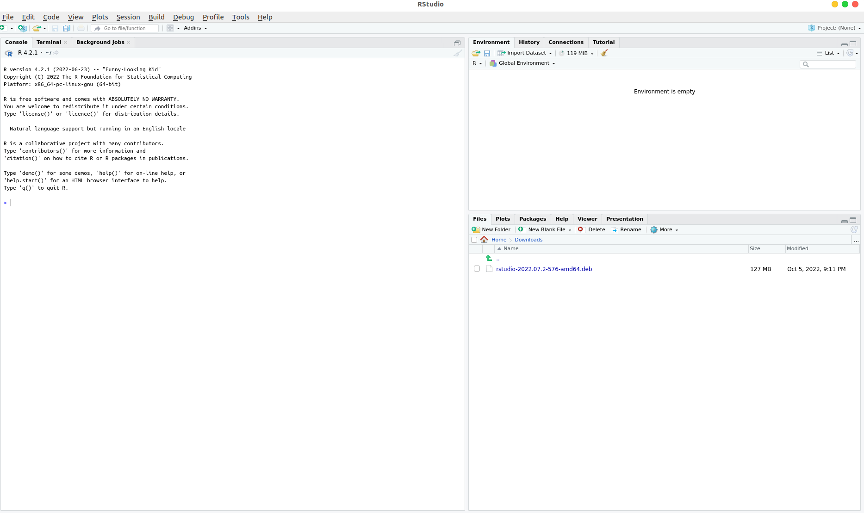Open the Debug menu
Image resolution: width=864 pixels, height=513 pixels.
[183, 17]
